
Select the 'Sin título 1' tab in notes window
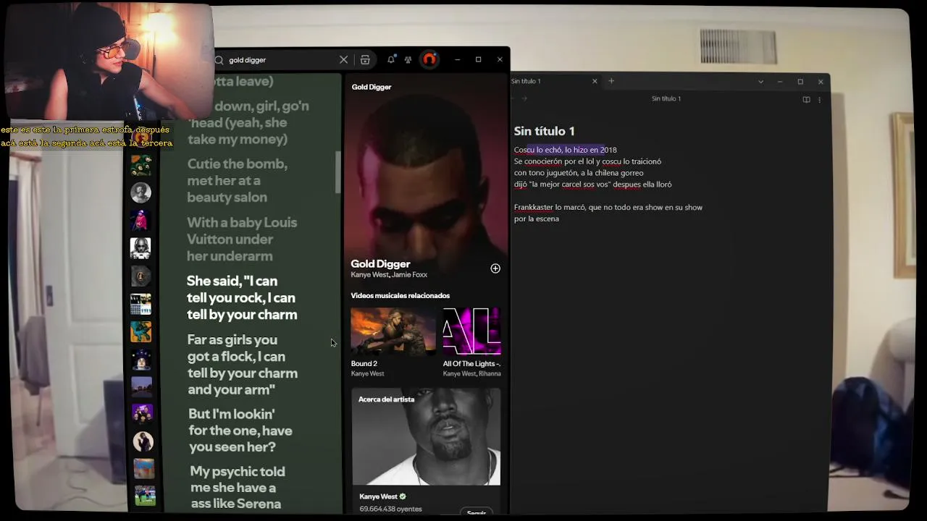click(x=554, y=81)
